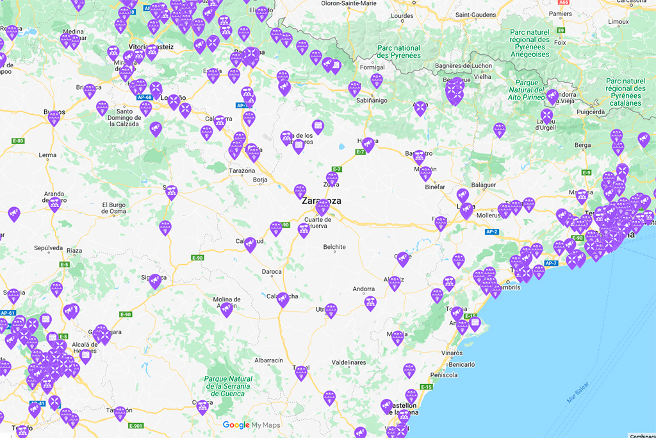Image resolution: width=656 pixels, height=438 pixels.
Task: Select the AP-7 road shield
Action: pyautogui.click(x=552, y=263)
